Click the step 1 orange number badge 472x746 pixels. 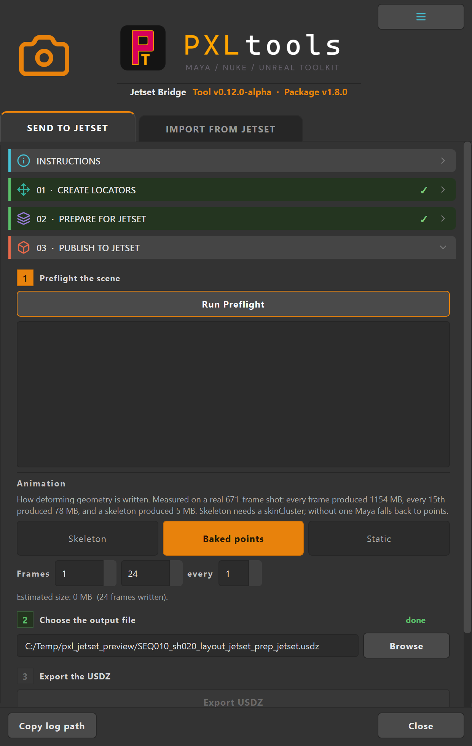pos(25,278)
